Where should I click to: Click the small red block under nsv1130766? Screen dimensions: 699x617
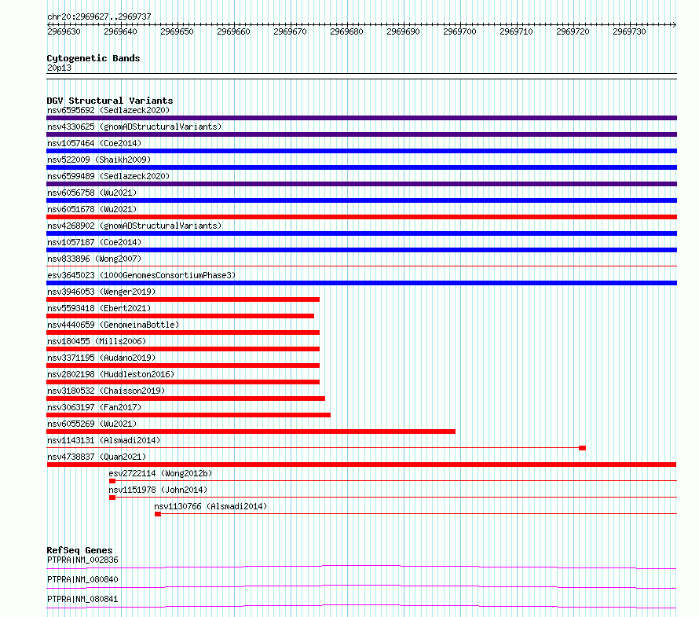click(158, 514)
